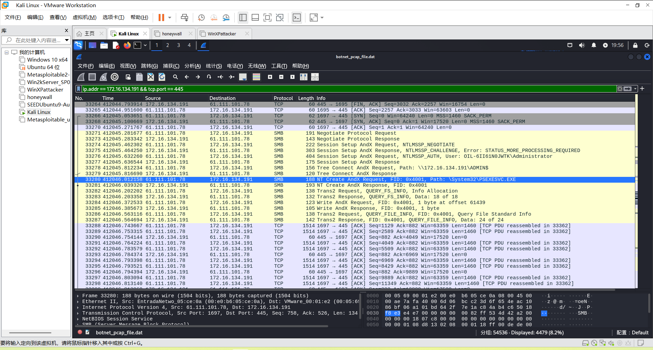The image size is (653, 350).
Task: Apply the display filter arrow button
Action: (628, 89)
